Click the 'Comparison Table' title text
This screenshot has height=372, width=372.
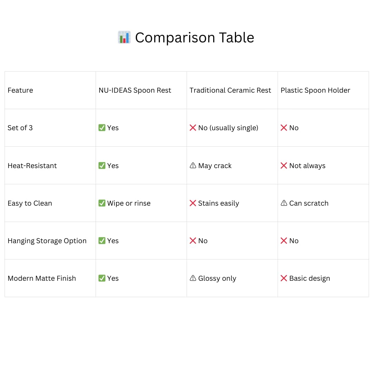click(x=194, y=38)
